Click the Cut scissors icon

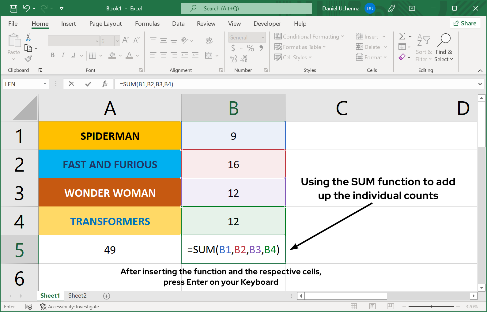tap(28, 37)
